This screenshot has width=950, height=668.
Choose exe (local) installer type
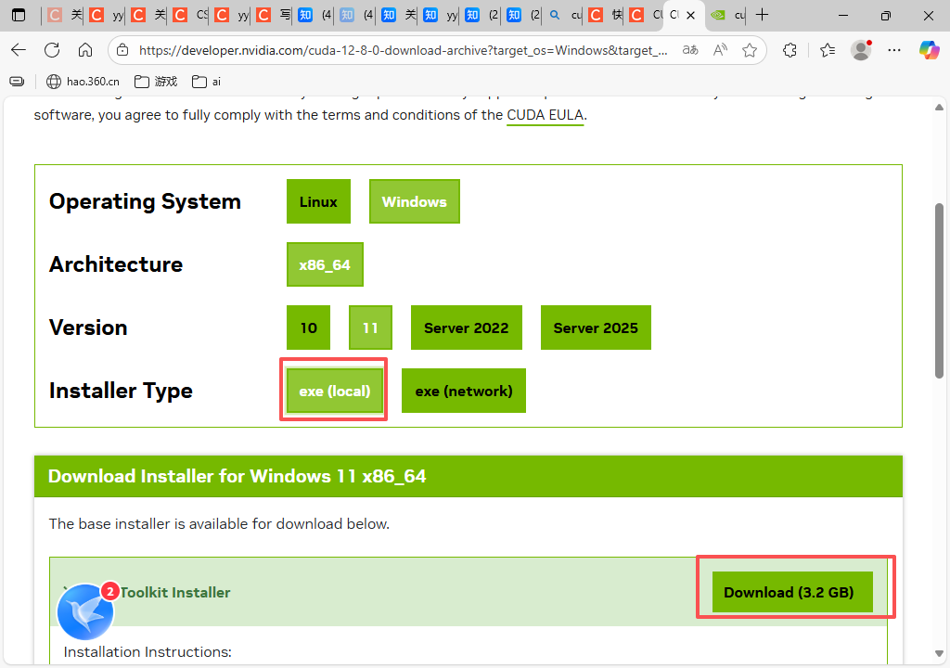(335, 391)
